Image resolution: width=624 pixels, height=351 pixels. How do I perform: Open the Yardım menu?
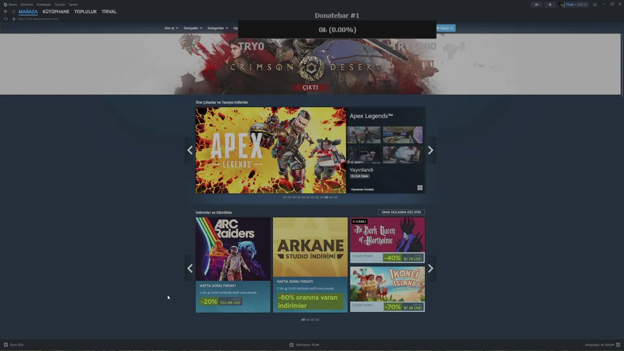73,4
